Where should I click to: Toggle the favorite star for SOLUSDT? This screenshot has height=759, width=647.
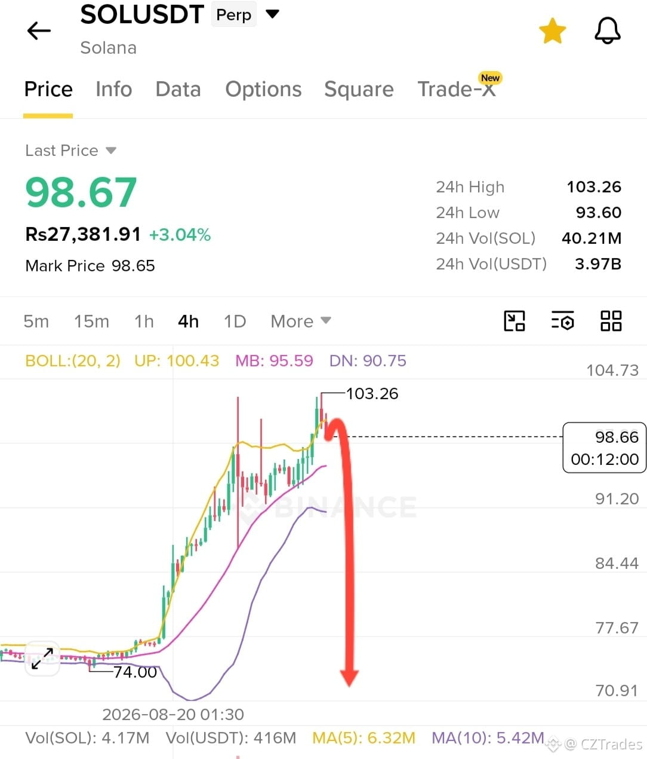(x=552, y=31)
